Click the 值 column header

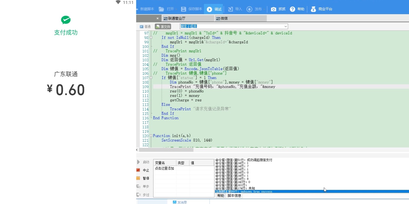pos(202,163)
